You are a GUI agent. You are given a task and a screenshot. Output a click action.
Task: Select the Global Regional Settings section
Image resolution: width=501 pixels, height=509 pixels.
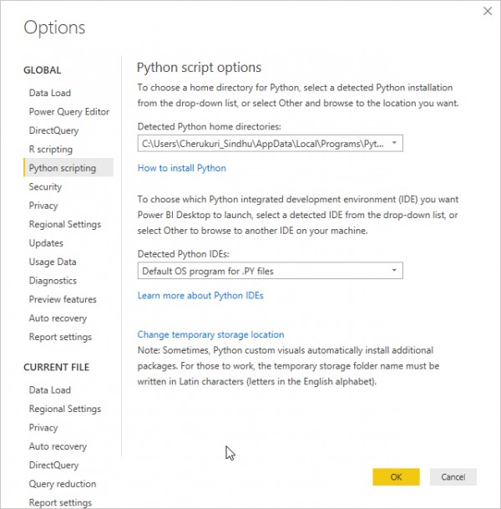pos(65,224)
